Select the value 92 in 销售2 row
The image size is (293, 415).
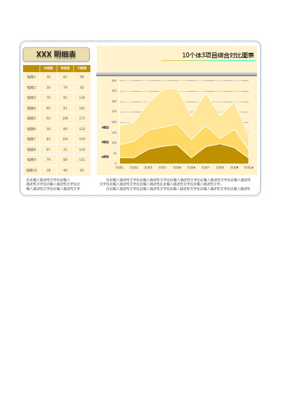pos(82,87)
